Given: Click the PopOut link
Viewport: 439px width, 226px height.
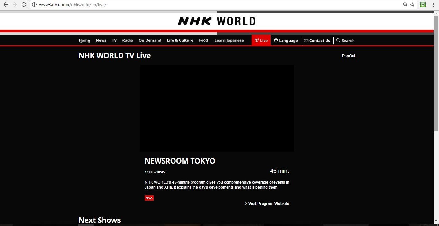Looking at the screenshot, I should [x=349, y=56].
